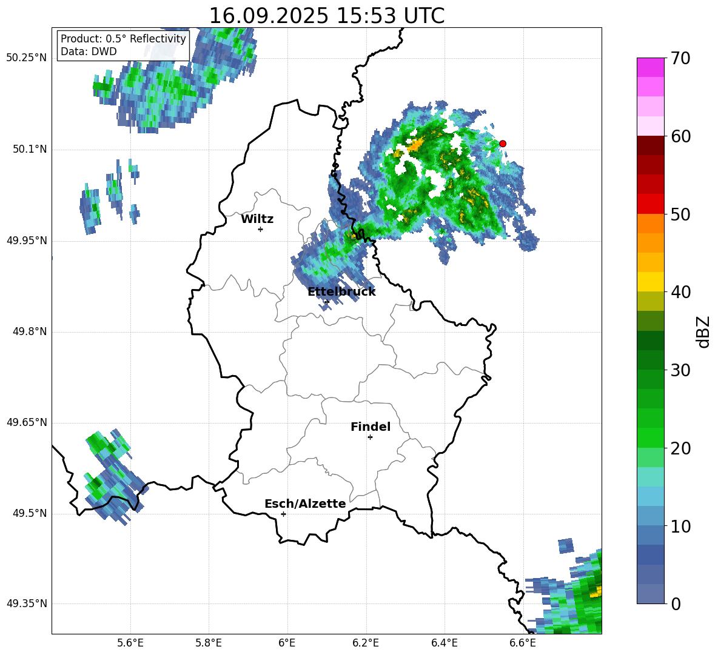Click the 49.95°N latitude label
Screen dimensions: 718x655
pyautogui.click(x=27, y=241)
